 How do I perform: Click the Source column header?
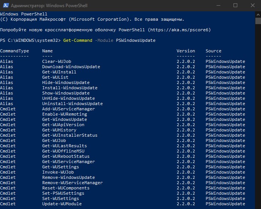[214, 51]
